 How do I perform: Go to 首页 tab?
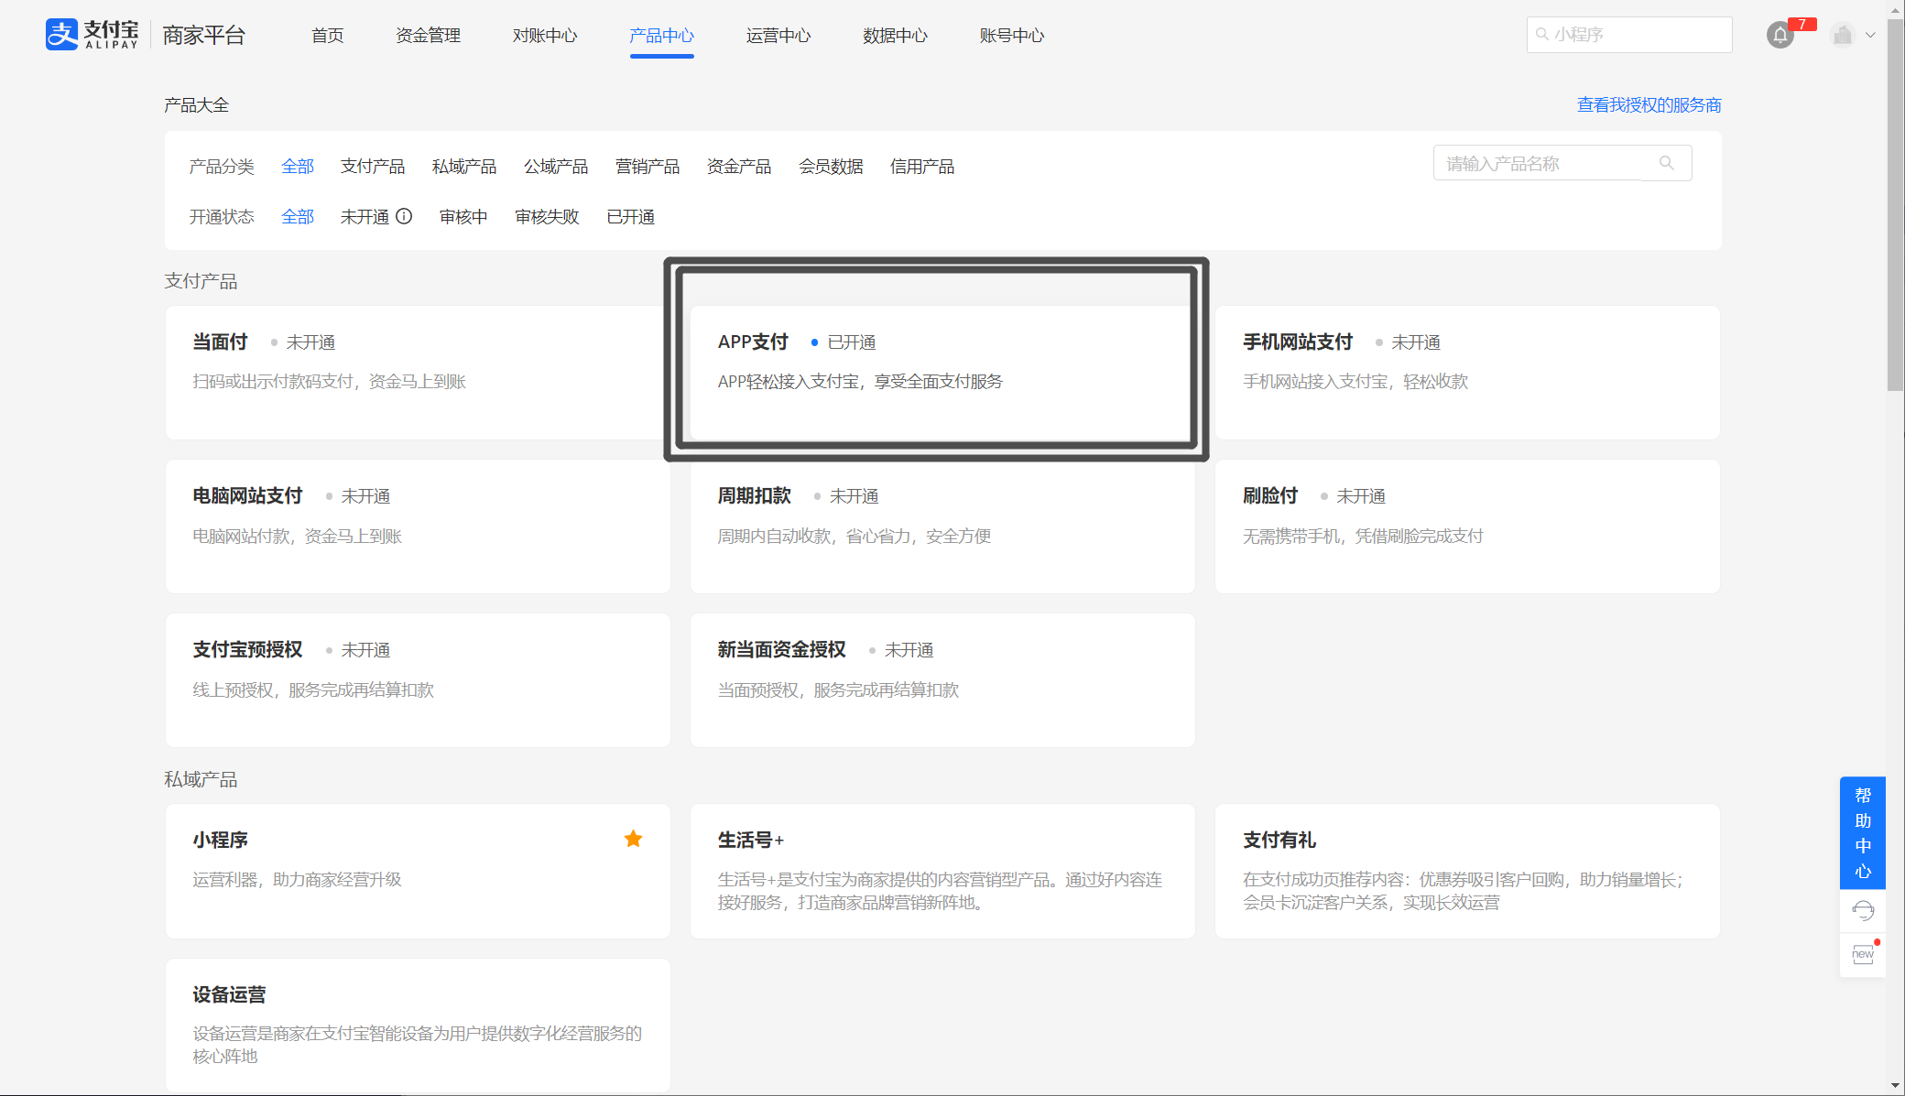coord(327,35)
